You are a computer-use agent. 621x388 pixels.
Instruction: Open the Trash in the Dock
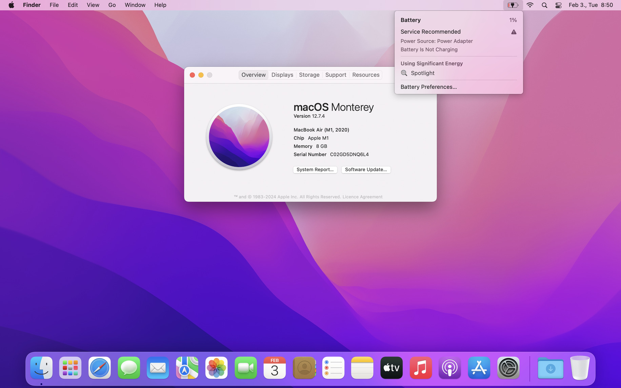[x=580, y=368]
